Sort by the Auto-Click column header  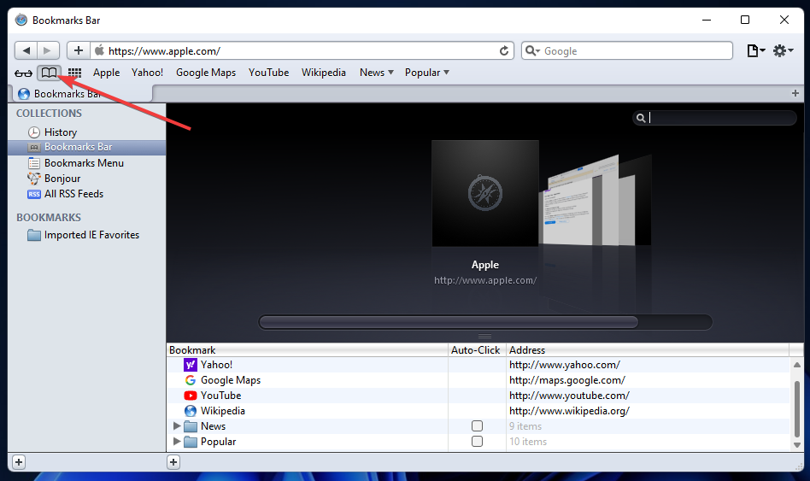pos(476,349)
